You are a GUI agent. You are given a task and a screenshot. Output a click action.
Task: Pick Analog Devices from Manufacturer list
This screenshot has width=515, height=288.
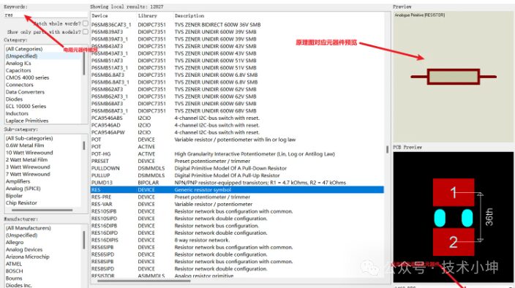coord(24,249)
